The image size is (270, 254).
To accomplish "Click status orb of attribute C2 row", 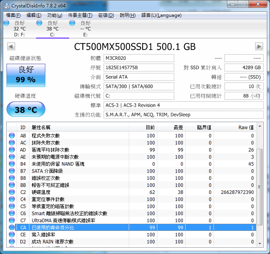I will (12, 192).
